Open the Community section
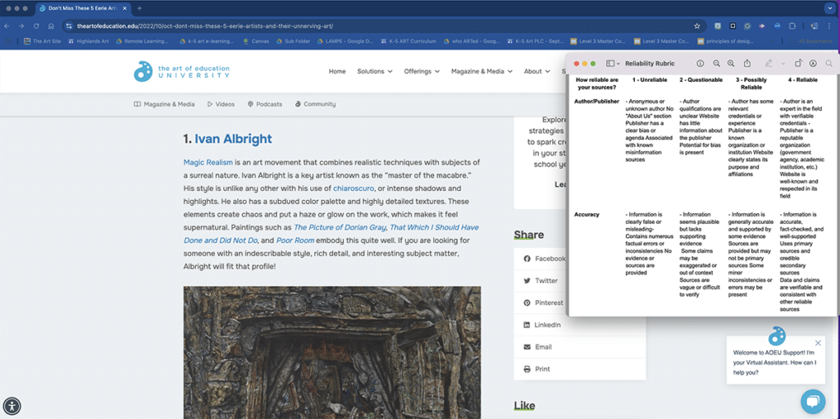The height and width of the screenshot is (419, 840). (x=315, y=104)
